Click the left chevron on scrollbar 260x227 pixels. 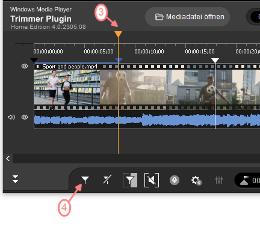click(8, 159)
